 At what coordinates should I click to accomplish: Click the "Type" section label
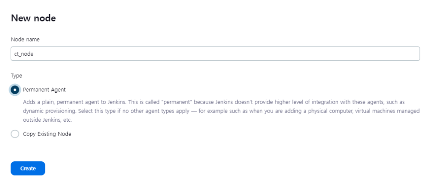pos(16,76)
